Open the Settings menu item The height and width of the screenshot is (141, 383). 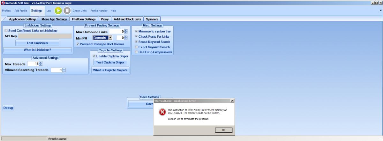click(37, 11)
